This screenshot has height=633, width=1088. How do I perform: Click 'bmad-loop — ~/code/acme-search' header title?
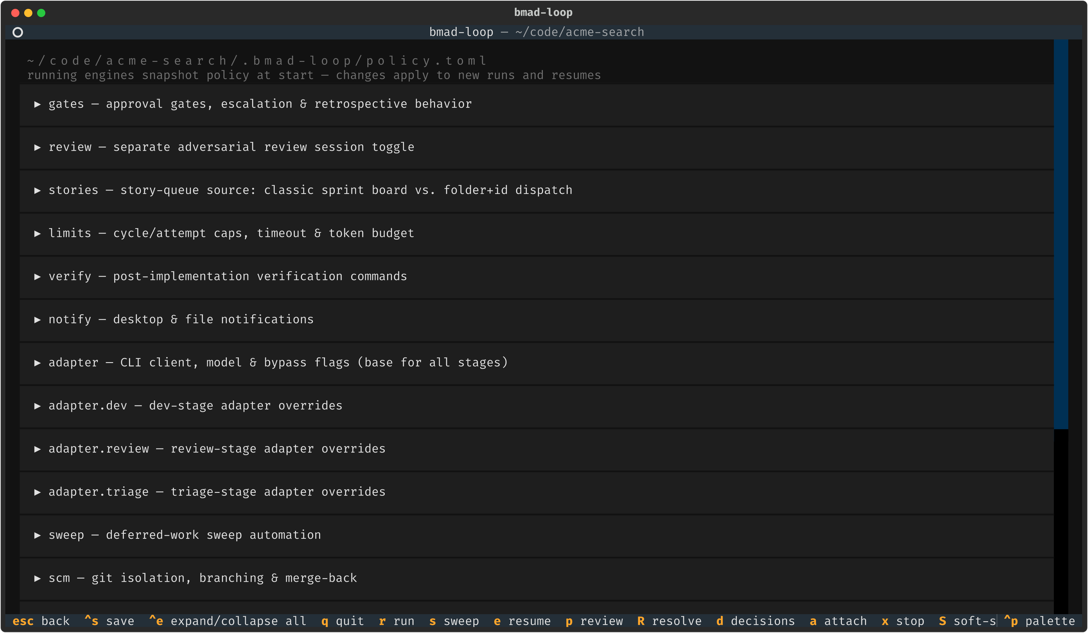536,32
